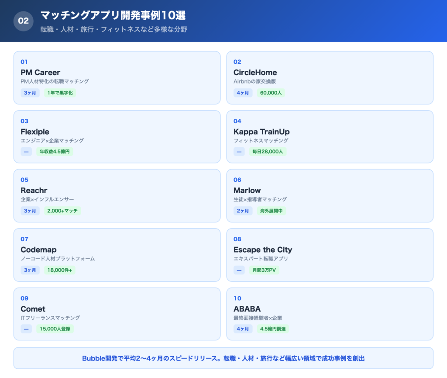447x378 pixels.
Task: Click the 毎日28,000人 green metric tag
Action: tap(268, 152)
